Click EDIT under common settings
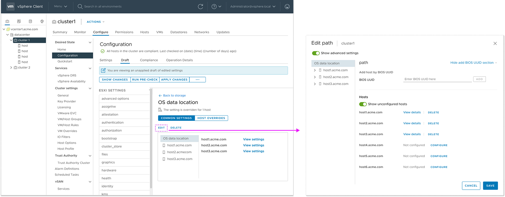 [x=162, y=128]
